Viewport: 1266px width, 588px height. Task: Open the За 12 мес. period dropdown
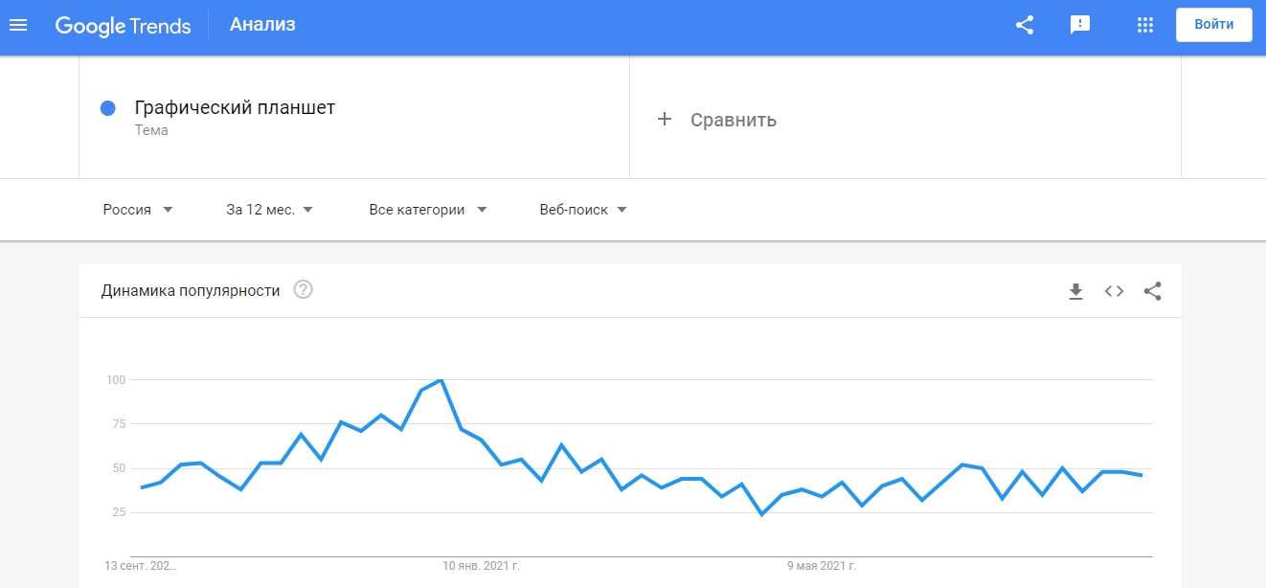tap(270, 210)
